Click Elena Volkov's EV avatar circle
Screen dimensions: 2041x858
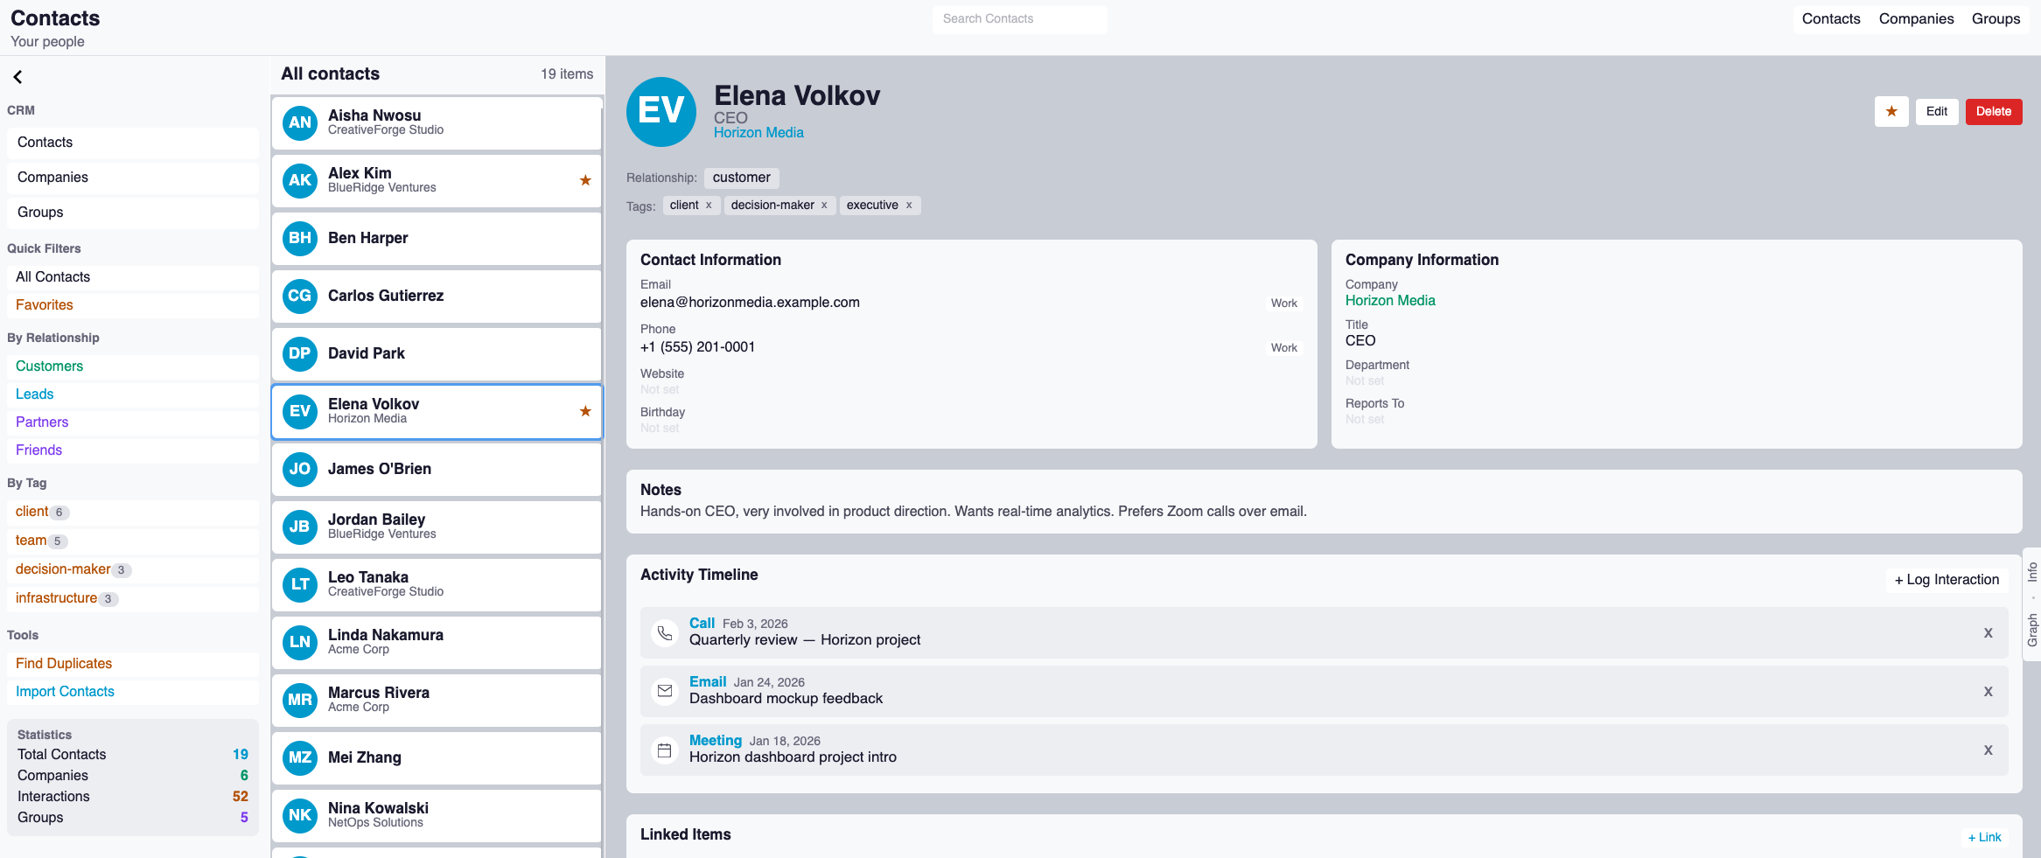click(661, 112)
